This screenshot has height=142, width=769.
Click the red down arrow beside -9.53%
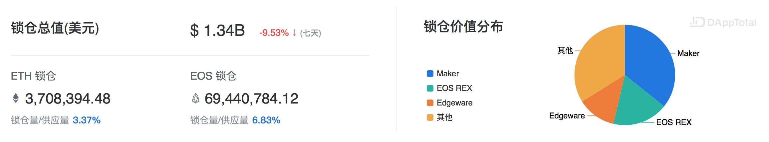point(294,33)
